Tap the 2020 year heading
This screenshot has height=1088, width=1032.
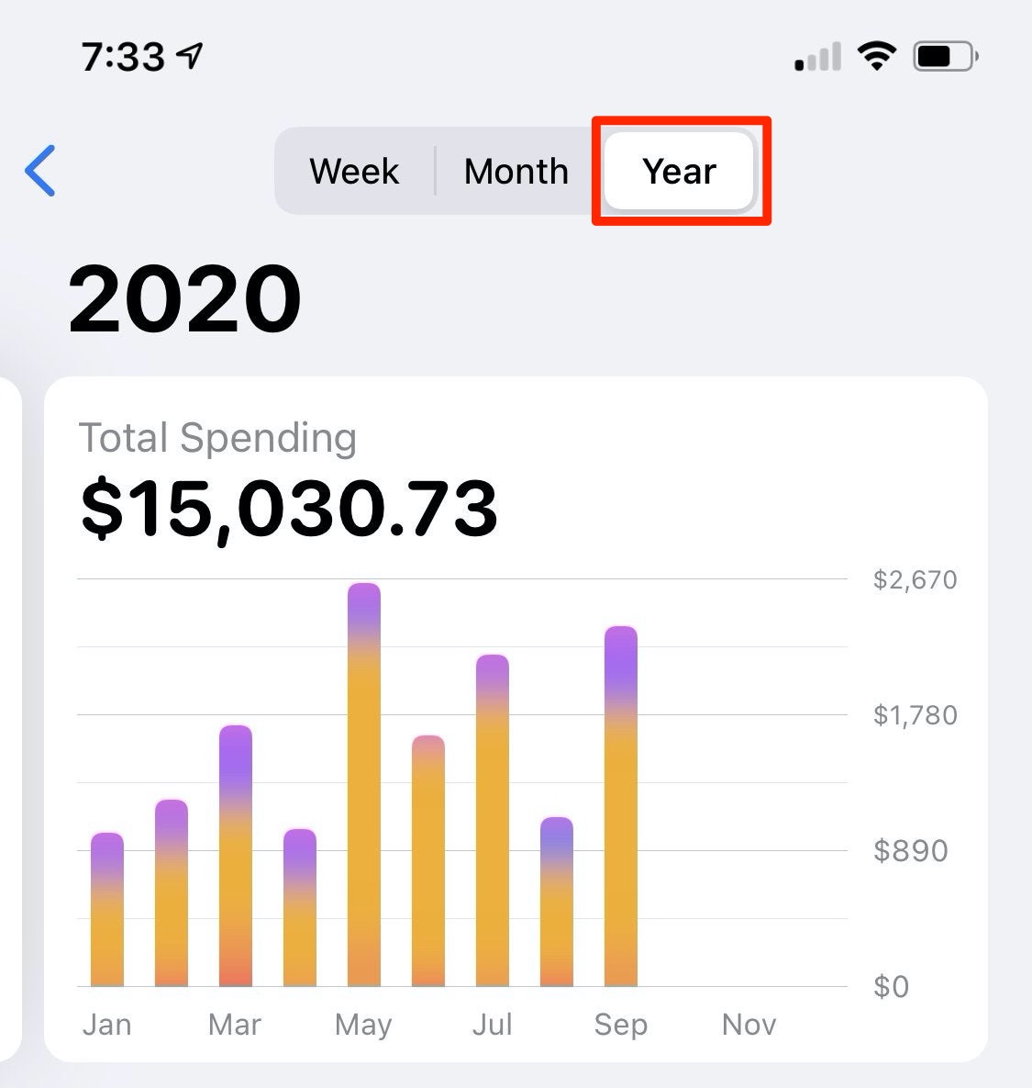(x=184, y=298)
